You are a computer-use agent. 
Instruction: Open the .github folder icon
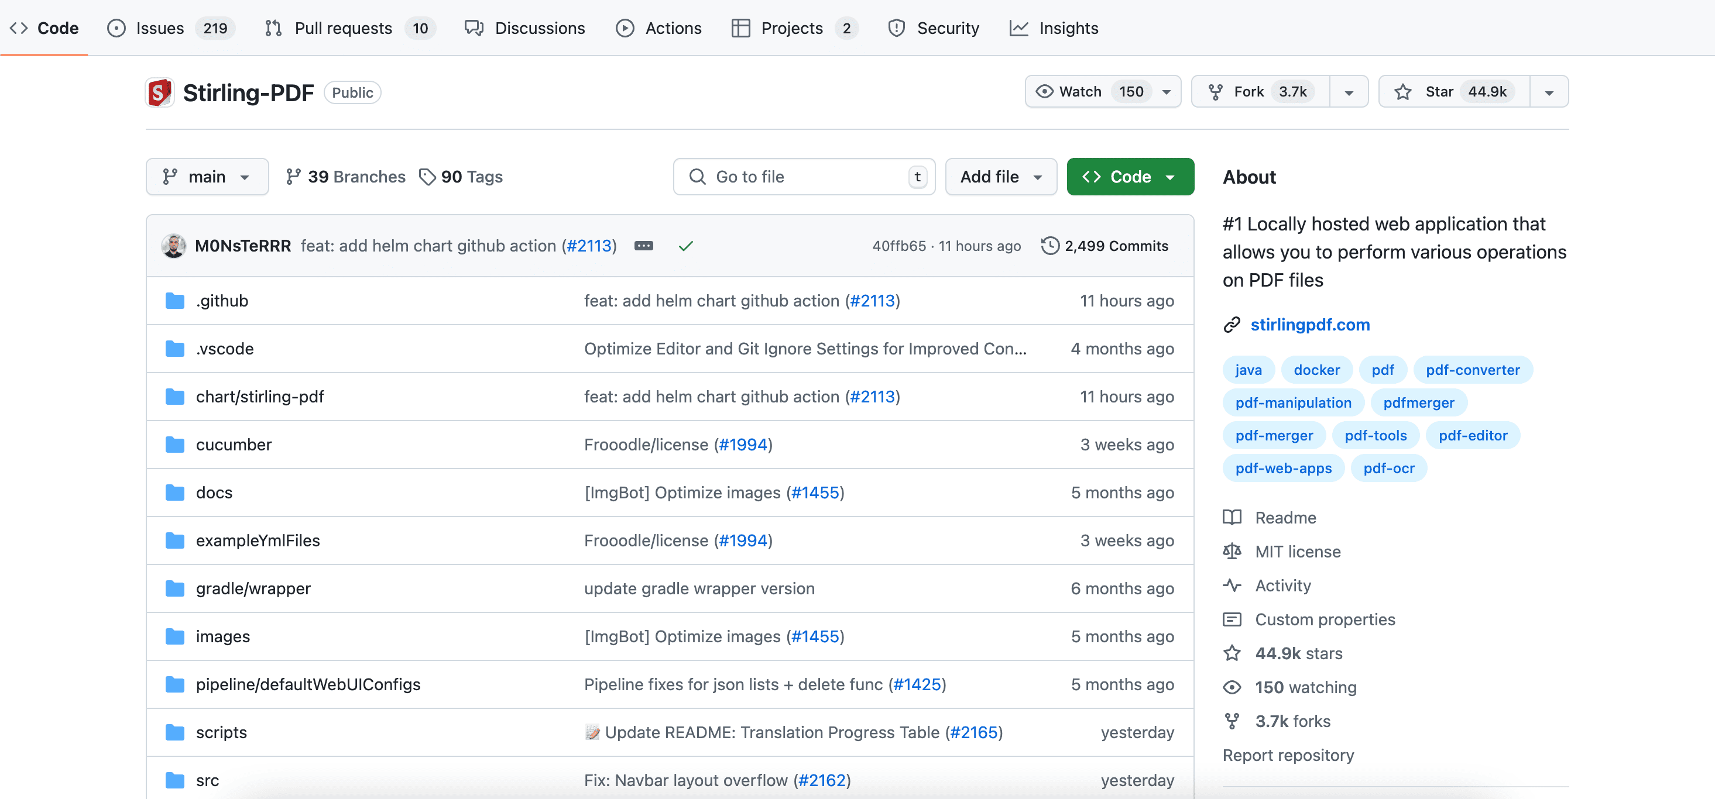point(175,301)
